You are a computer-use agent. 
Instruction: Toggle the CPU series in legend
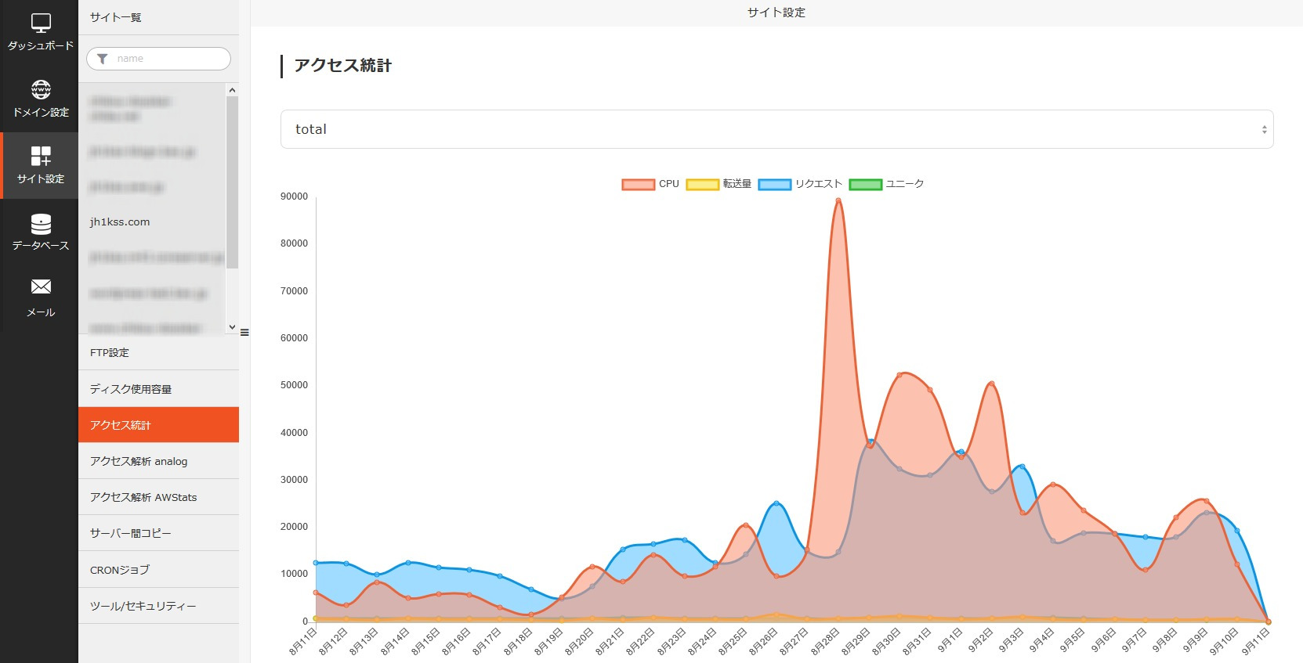pyautogui.click(x=638, y=185)
